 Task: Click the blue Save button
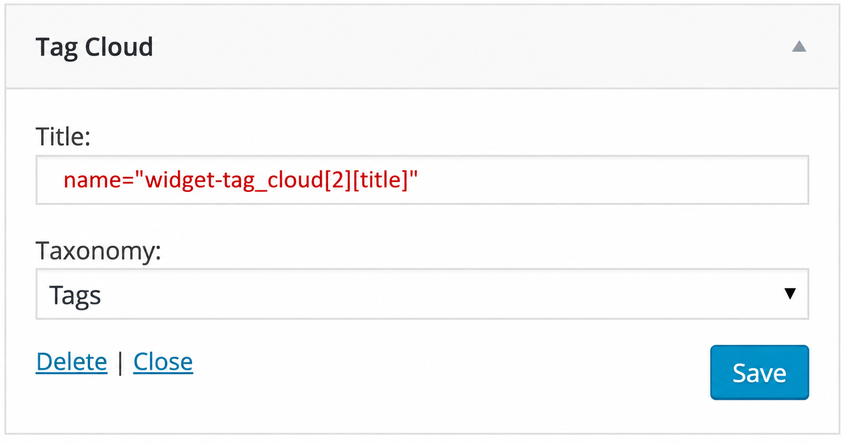(x=759, y=373)
